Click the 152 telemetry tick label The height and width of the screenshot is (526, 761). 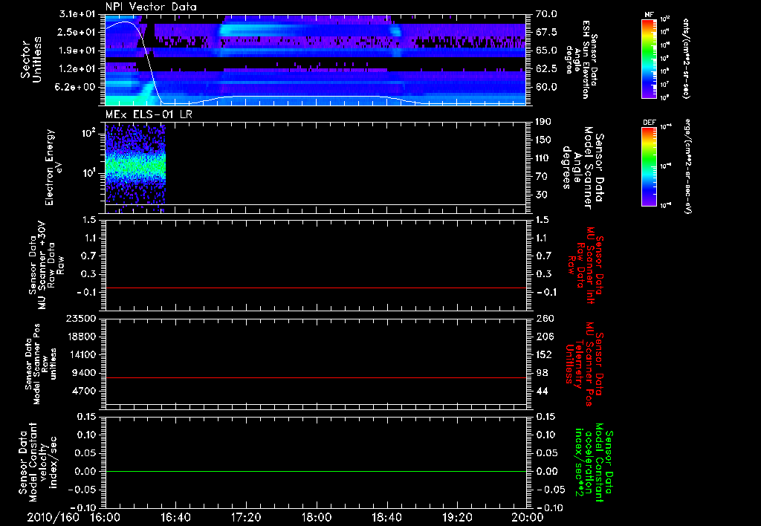coord(544,354)
